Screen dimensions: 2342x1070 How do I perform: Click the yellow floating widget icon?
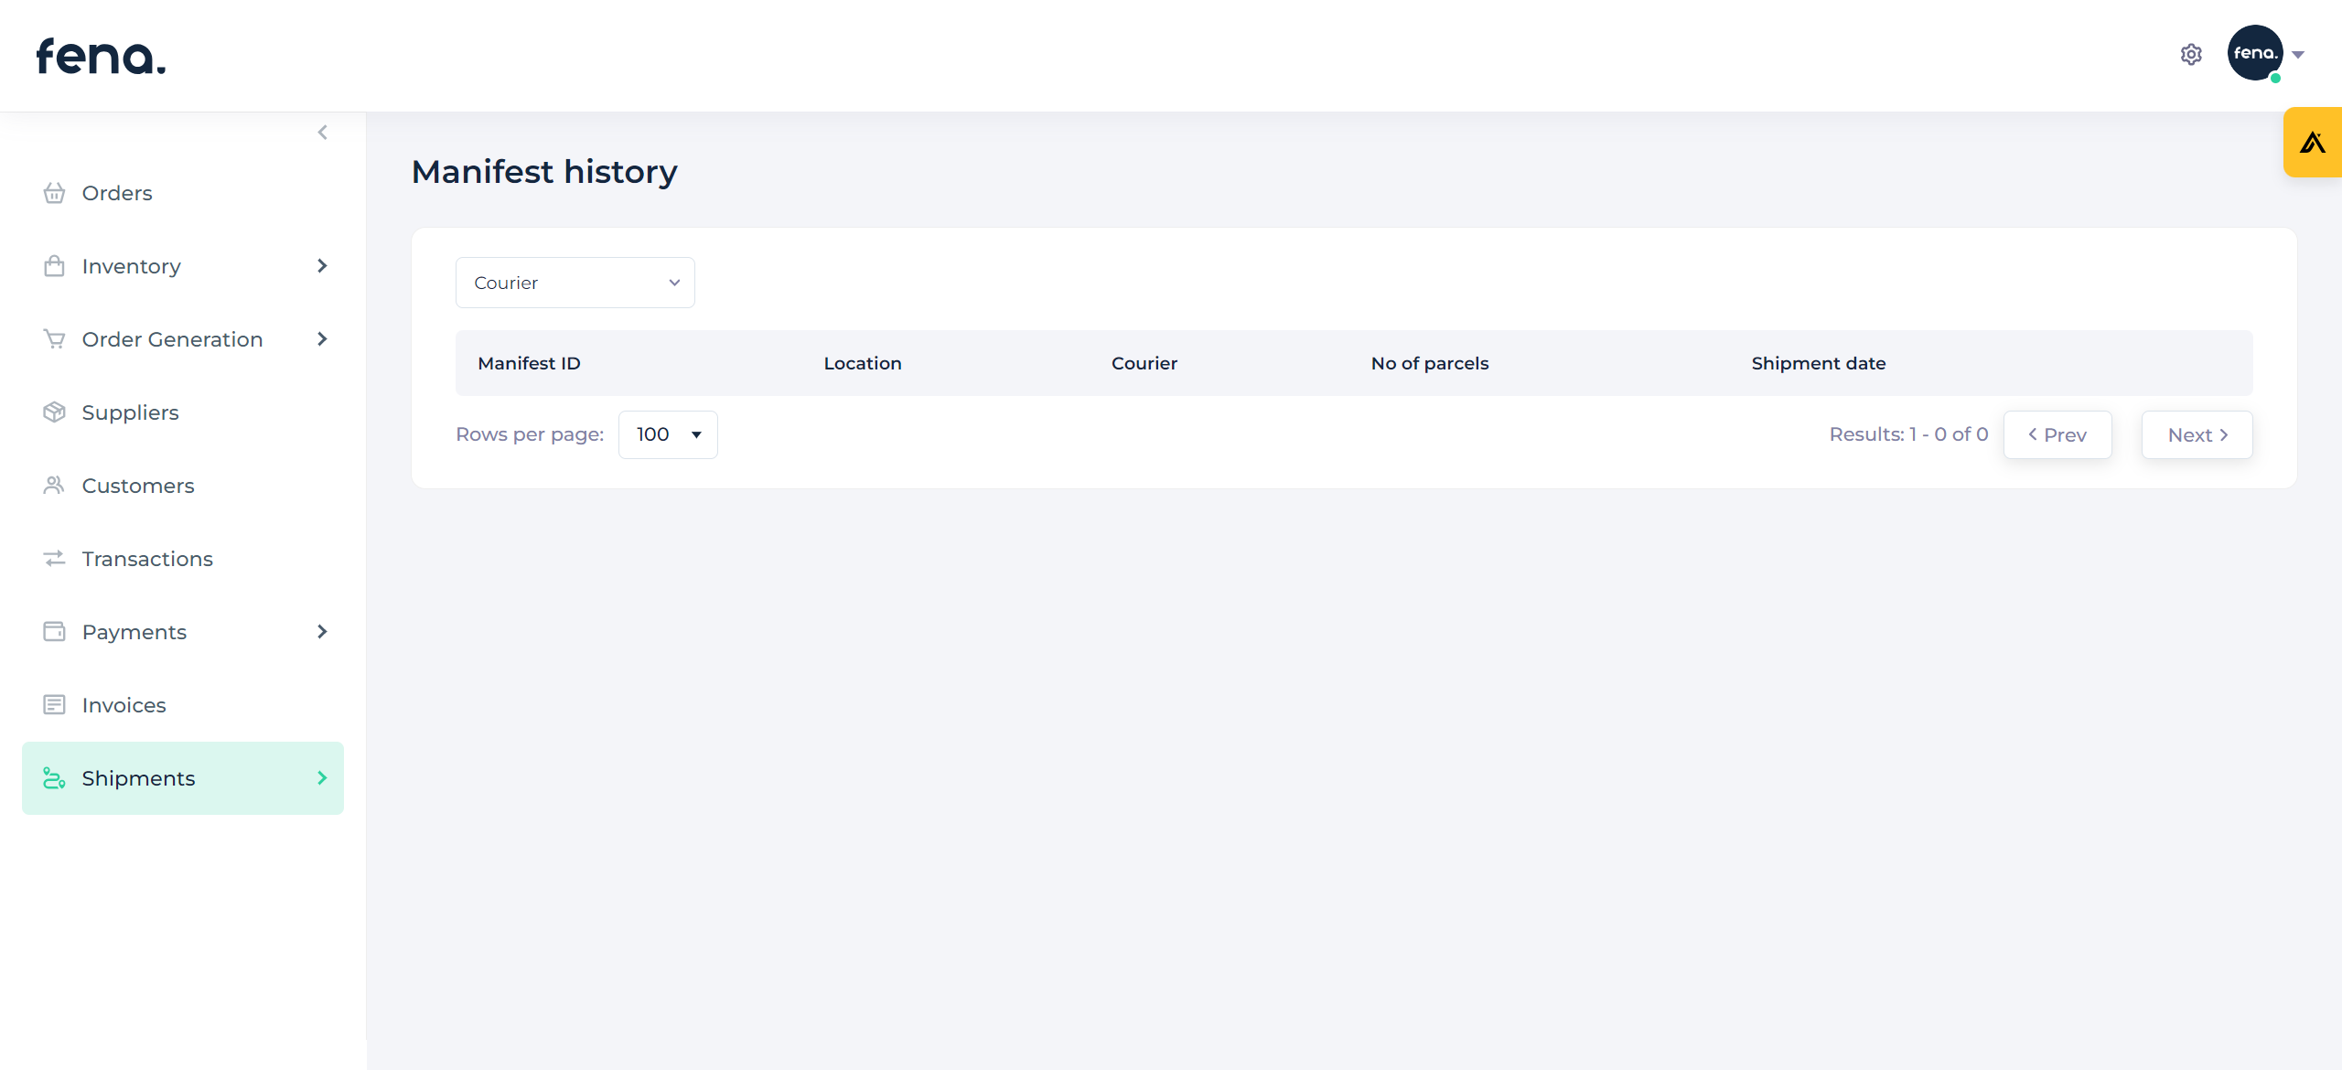click(x=2313, y=143)
